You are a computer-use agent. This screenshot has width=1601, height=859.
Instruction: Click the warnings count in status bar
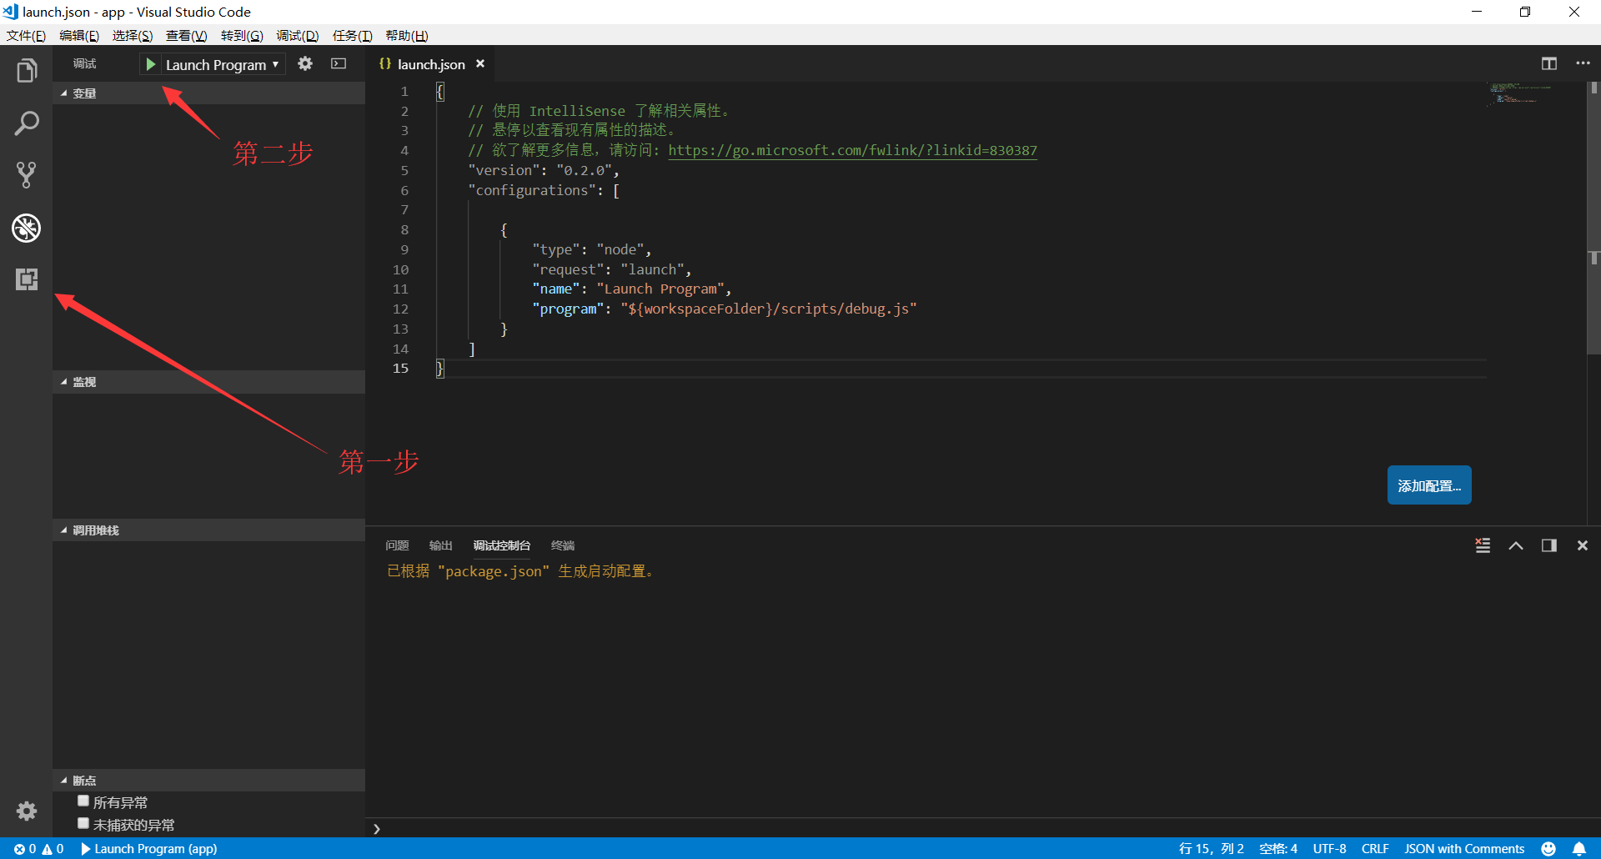pos(53,848)
